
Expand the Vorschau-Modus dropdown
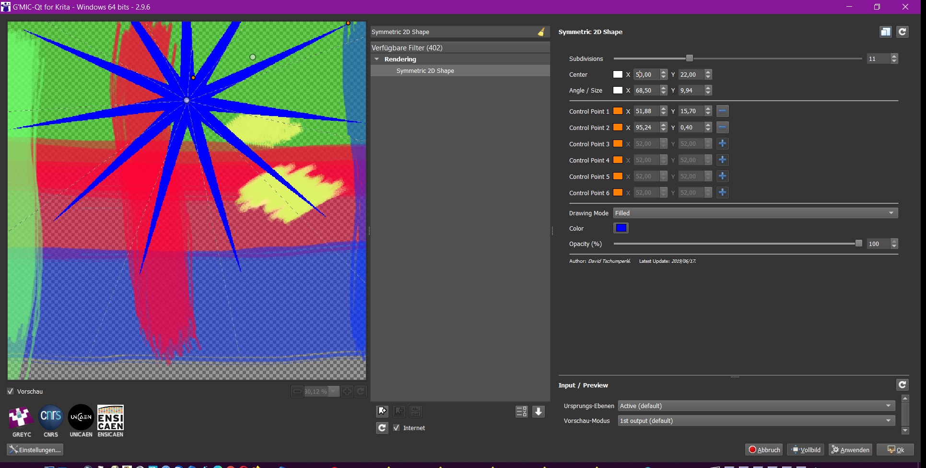point(756,421)
